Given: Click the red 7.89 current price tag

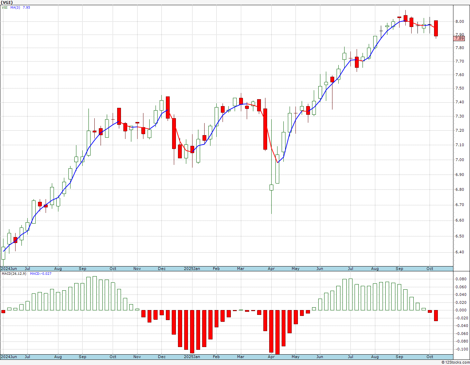Looking at the screenshot, I should click(459, 38).
